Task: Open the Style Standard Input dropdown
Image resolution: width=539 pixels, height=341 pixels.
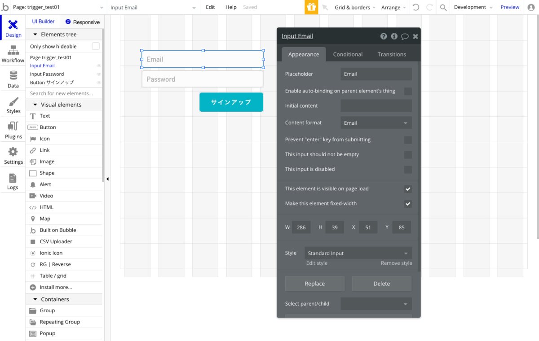Action: 358,253
